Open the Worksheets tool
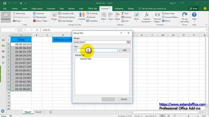This screenshot has height=117, width=209. pyautogui.click(x=40, y=17)
